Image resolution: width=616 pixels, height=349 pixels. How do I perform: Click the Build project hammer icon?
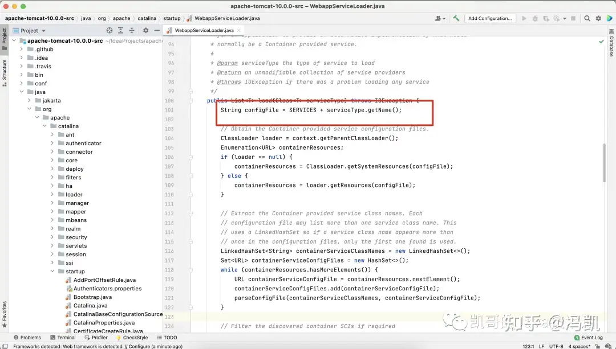tap(456, 18)
